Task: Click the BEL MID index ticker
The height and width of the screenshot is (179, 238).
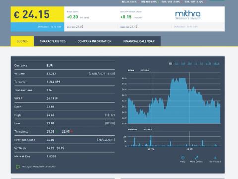Action: click(x=149, y=2)
